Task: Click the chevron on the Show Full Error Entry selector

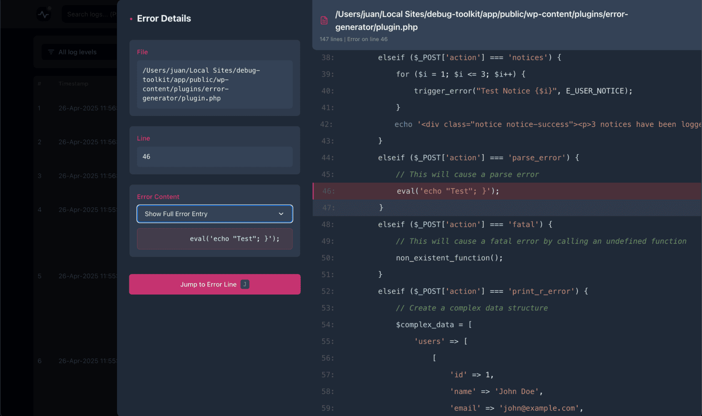Action: coord(281,214)
